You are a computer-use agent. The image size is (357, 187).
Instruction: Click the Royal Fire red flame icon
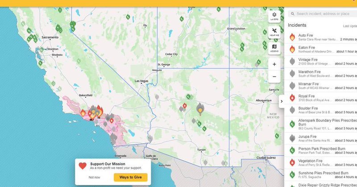click(x=292, y=98)
